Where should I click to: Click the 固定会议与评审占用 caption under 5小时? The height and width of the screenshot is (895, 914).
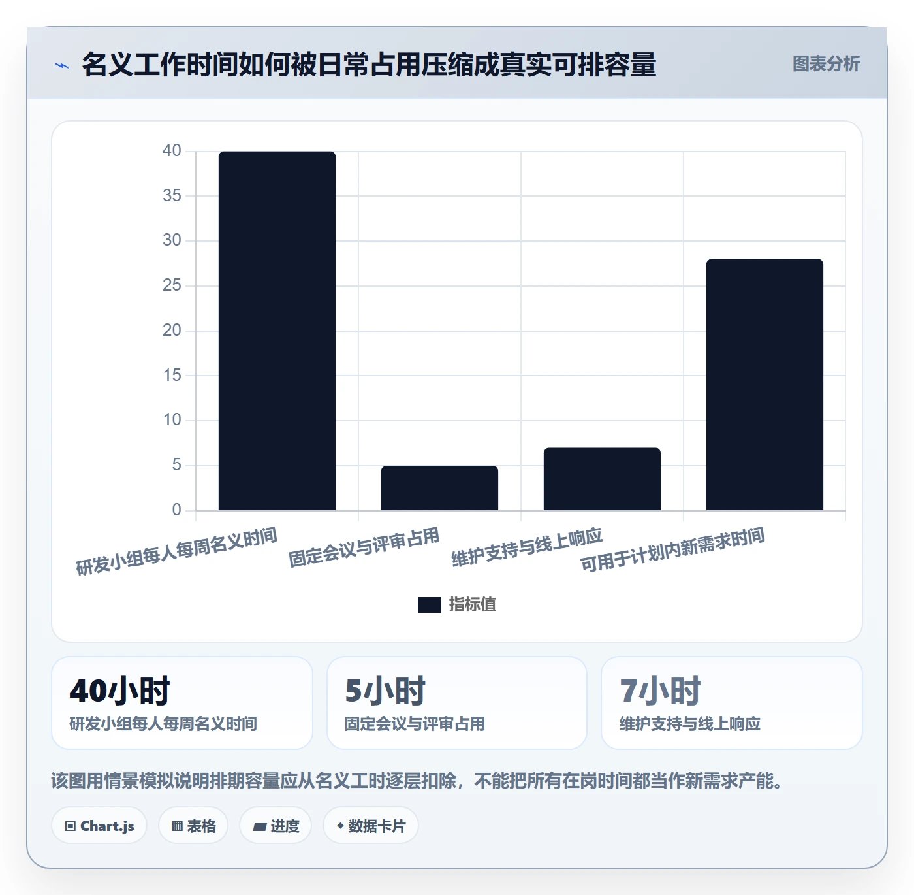pos(415,724)
